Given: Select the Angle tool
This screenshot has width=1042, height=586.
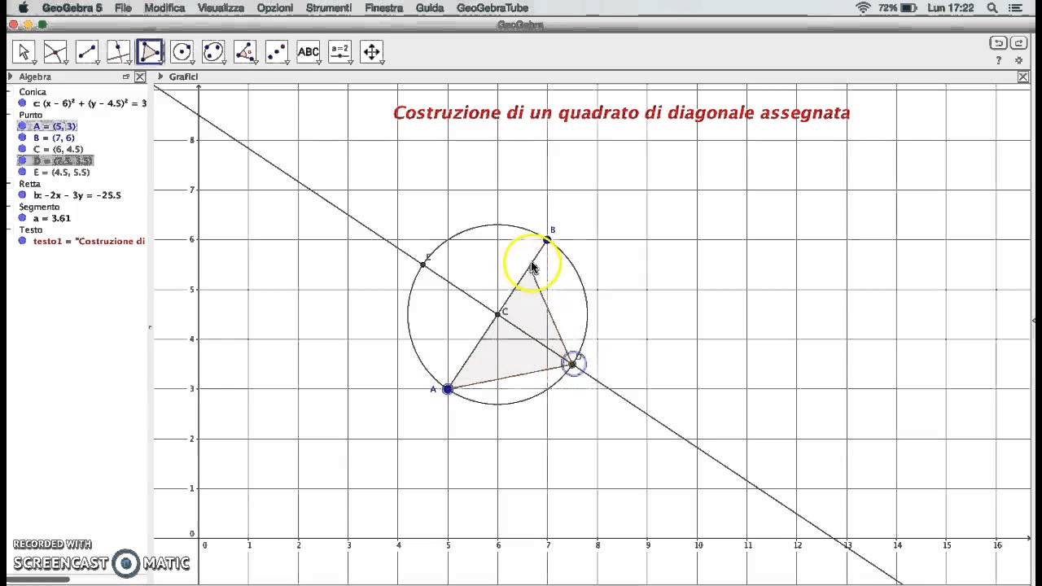Looking at the screenshot, I should (246, 52).
